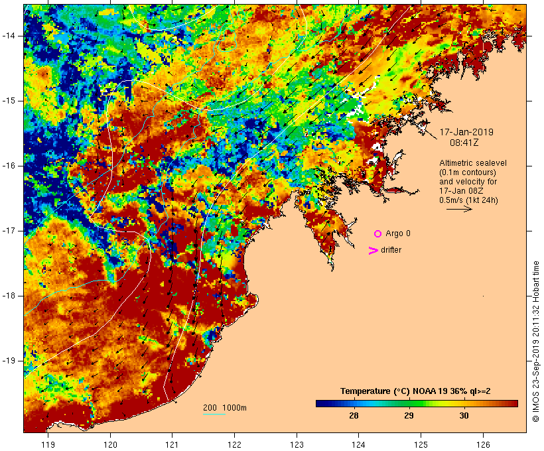This screenshot has width=544, height=451.
Task: Click the 121 longitude axis label
Action: coord(172,444)
